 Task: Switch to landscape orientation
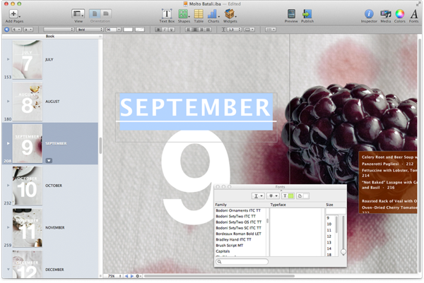pos(106,13)
